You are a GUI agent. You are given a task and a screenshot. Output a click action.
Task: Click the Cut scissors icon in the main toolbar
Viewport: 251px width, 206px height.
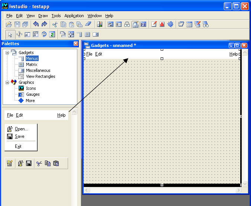point(55,24)
